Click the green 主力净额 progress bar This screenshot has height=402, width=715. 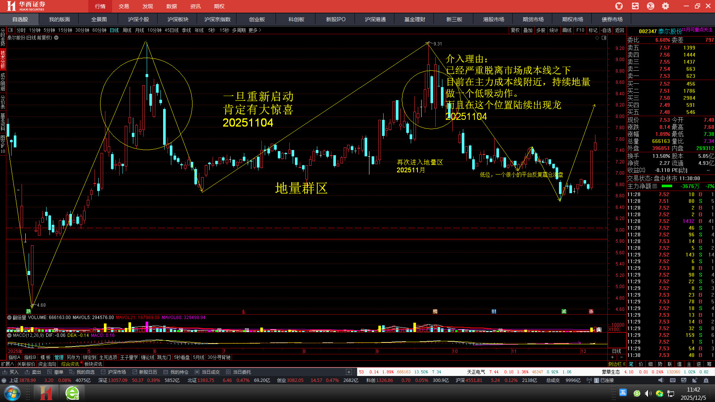[x=667, y=186]
